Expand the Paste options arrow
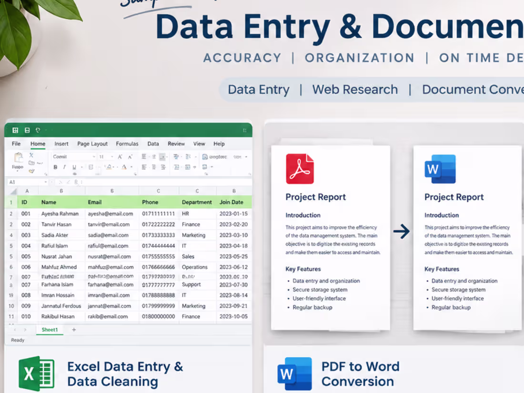 [17, 171]
